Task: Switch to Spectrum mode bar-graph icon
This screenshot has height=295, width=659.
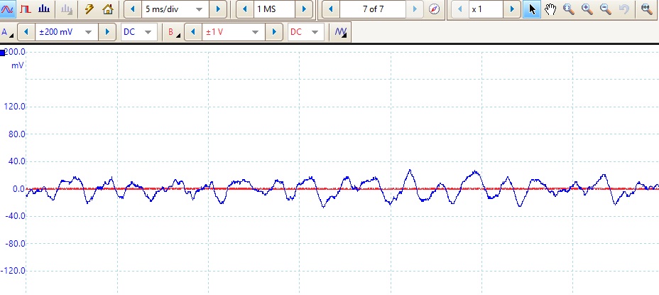Action: (x=44, y=9)
